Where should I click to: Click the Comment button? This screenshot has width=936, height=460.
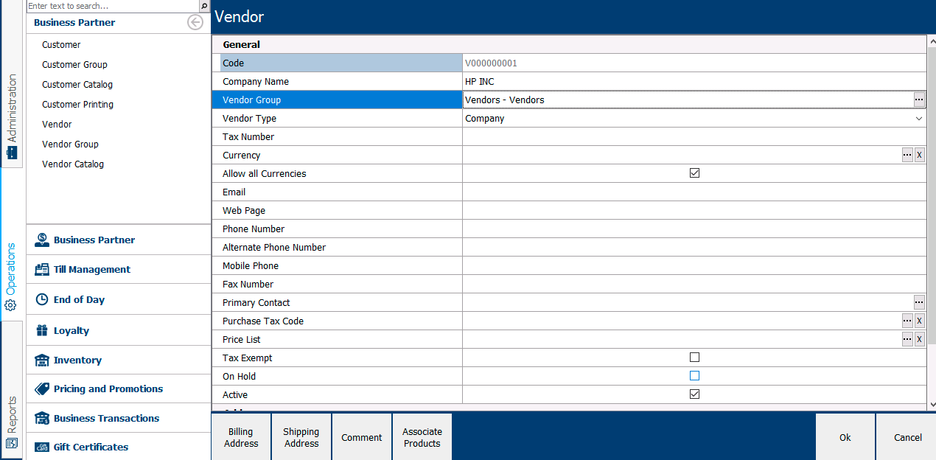(362, 437)
